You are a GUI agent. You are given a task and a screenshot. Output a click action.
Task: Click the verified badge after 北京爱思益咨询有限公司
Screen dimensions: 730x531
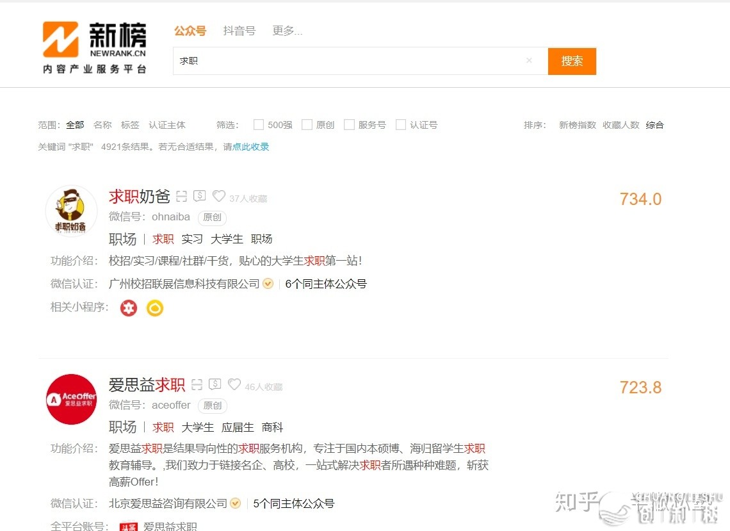pyautogui.click(x=236, y=503)
